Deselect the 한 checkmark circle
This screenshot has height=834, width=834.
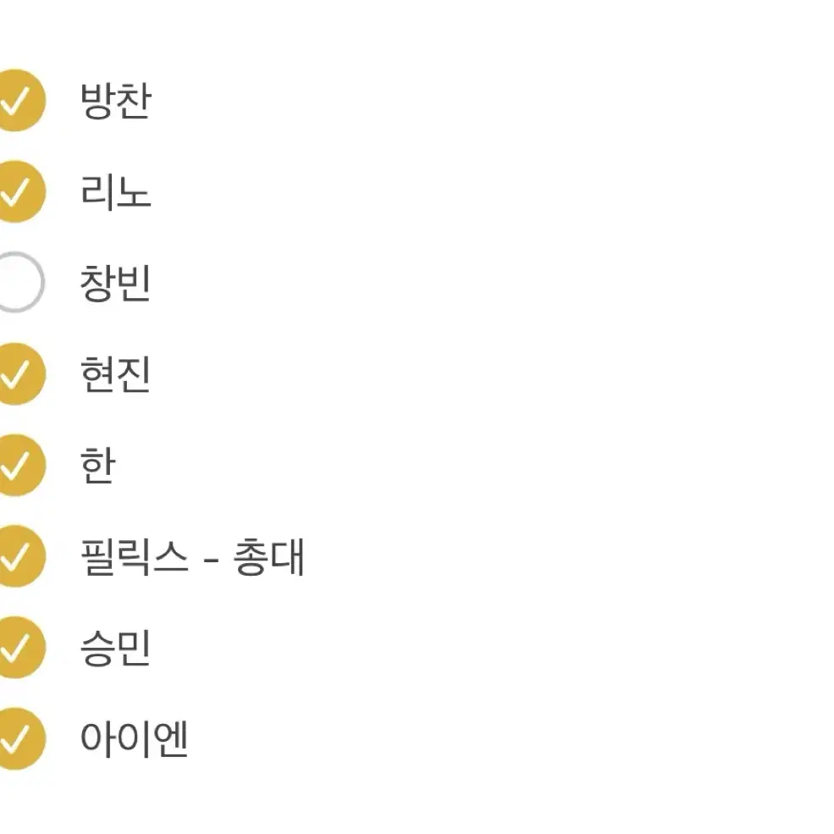point(19,465)
